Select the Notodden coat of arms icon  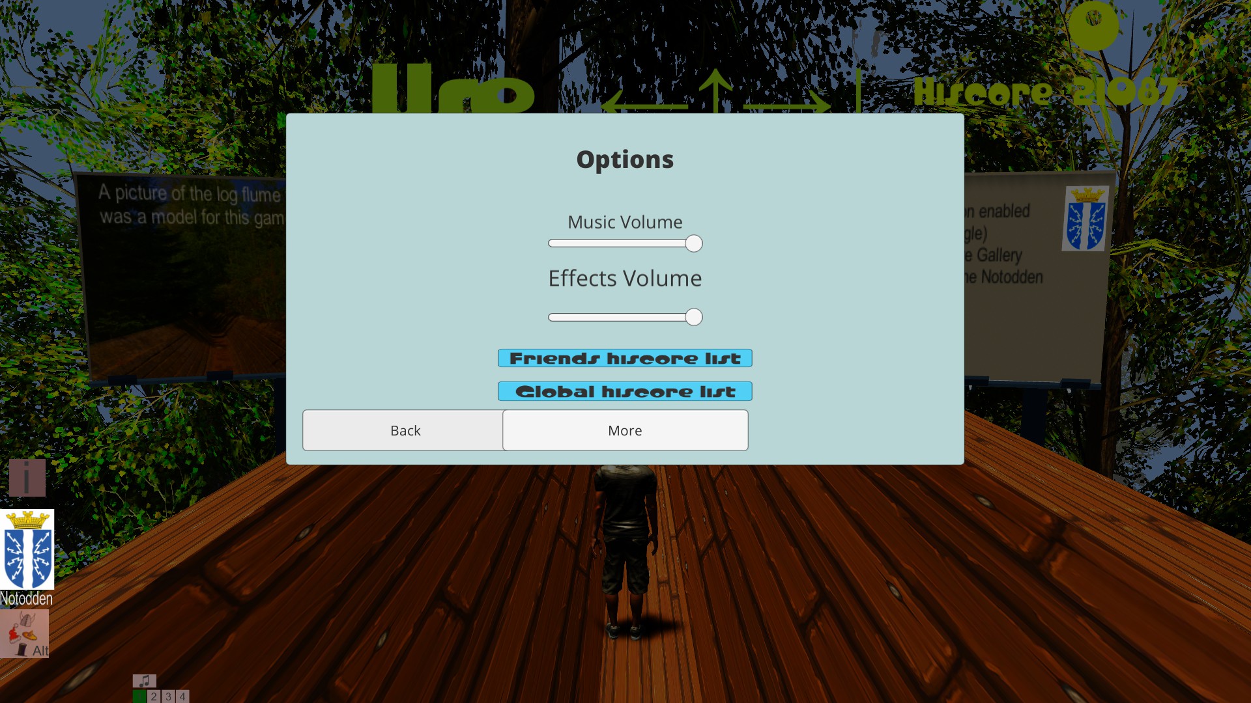coord(27,558)
